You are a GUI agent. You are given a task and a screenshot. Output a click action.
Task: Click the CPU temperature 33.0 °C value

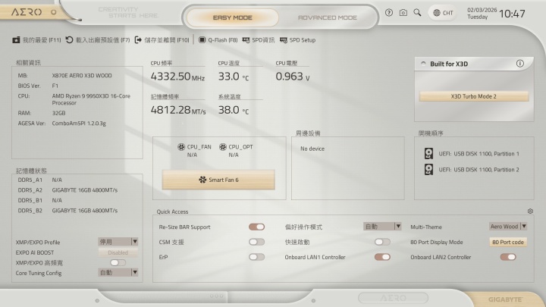tap(234, 77)
